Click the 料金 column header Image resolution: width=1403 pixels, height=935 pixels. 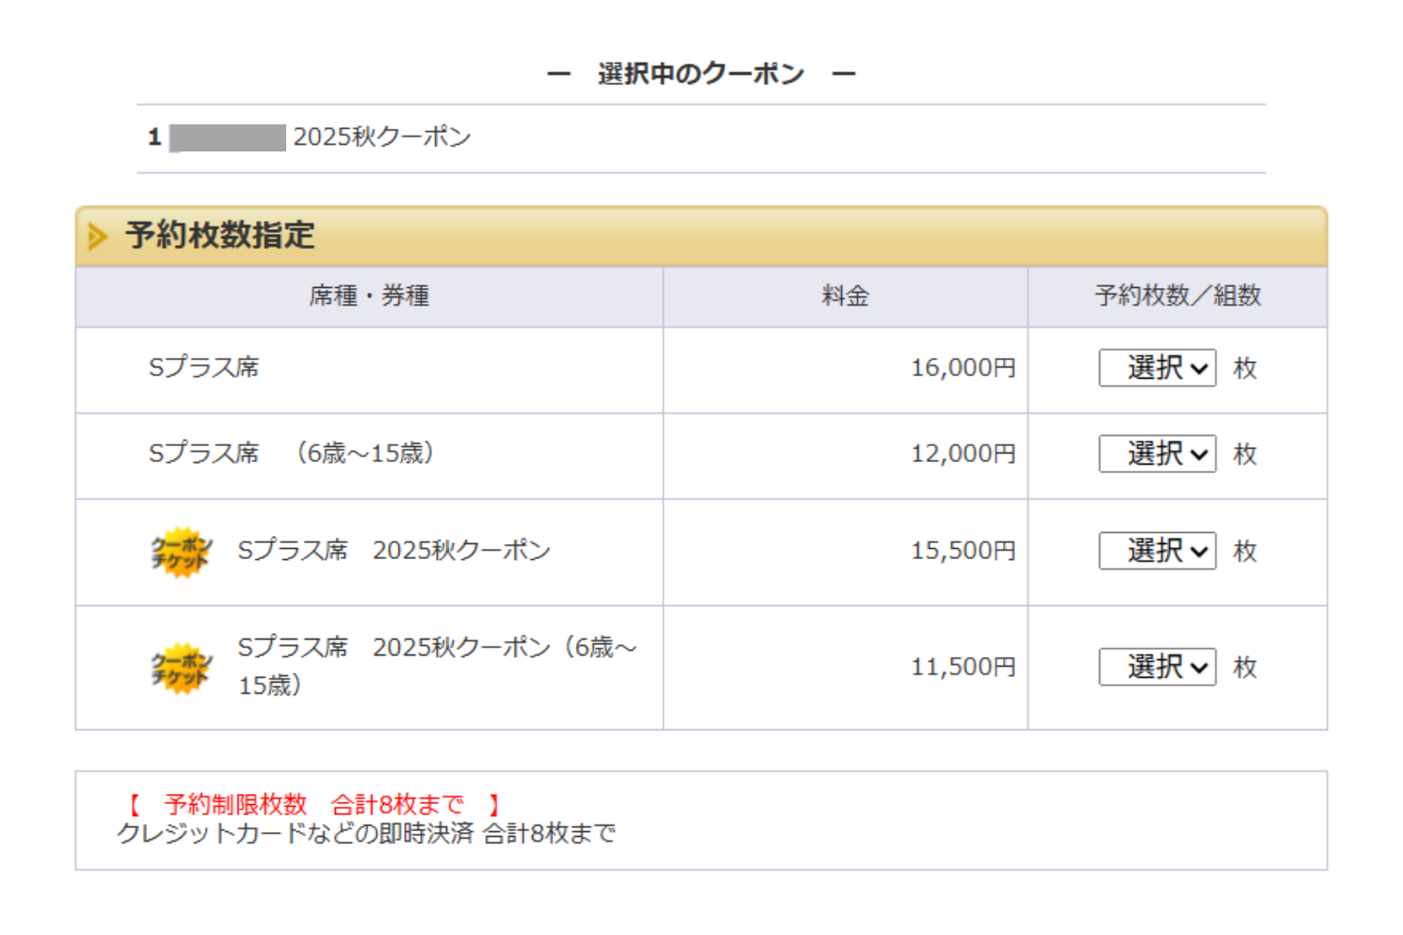point(845,296)
